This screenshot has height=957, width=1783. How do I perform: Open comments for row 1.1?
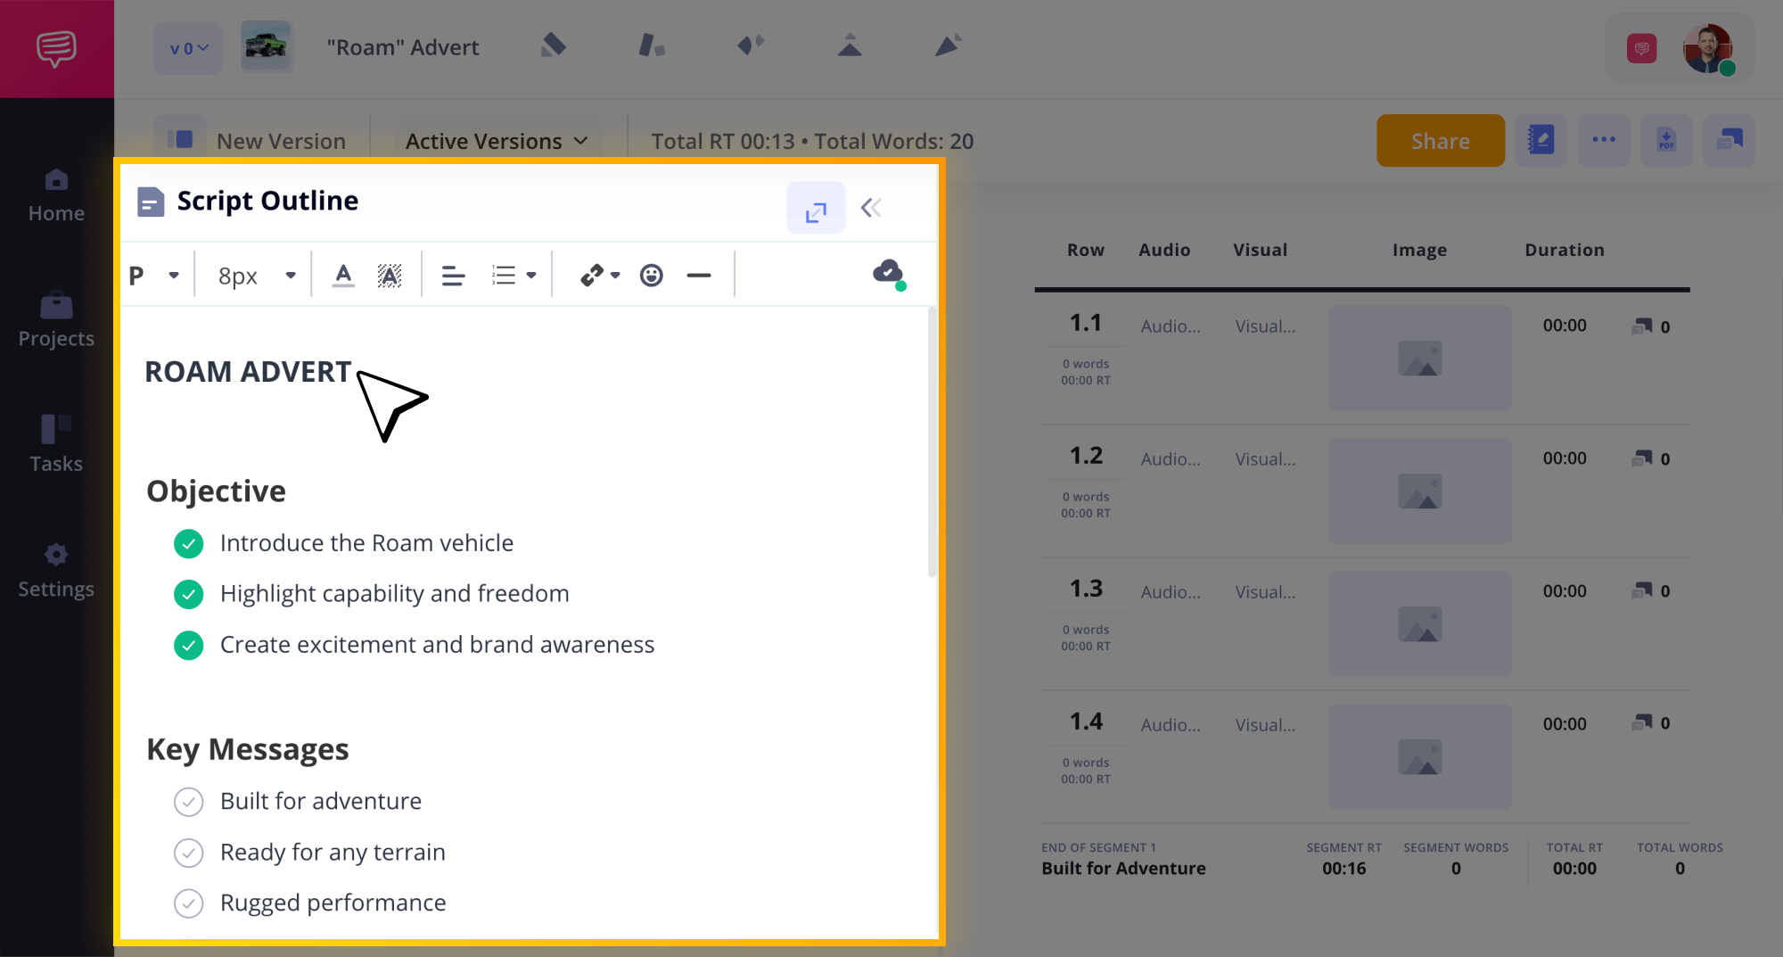[1650, 326]
